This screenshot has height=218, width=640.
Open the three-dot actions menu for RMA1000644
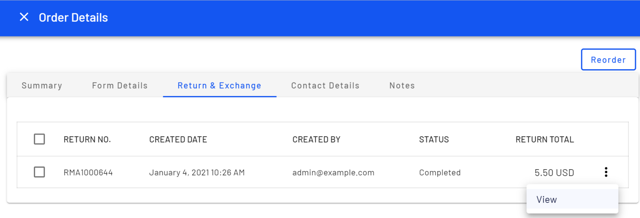[x=606, y=172]
